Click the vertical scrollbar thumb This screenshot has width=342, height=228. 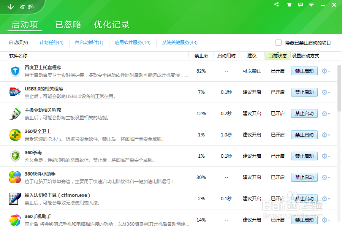339,89
